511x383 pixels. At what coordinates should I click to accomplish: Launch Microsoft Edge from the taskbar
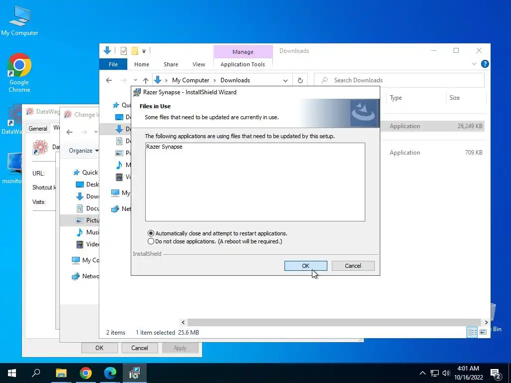pos(110,373)
